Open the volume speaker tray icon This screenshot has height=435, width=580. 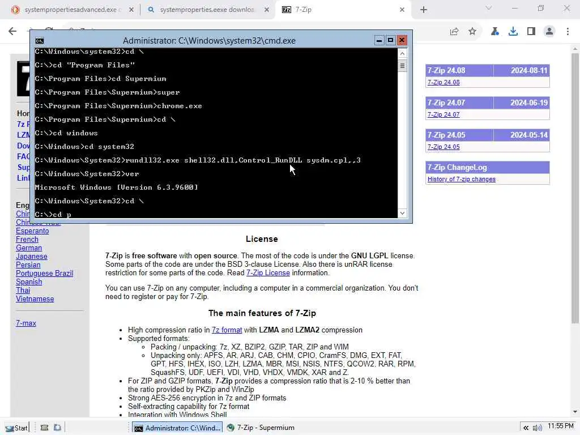tap(537, 428)
